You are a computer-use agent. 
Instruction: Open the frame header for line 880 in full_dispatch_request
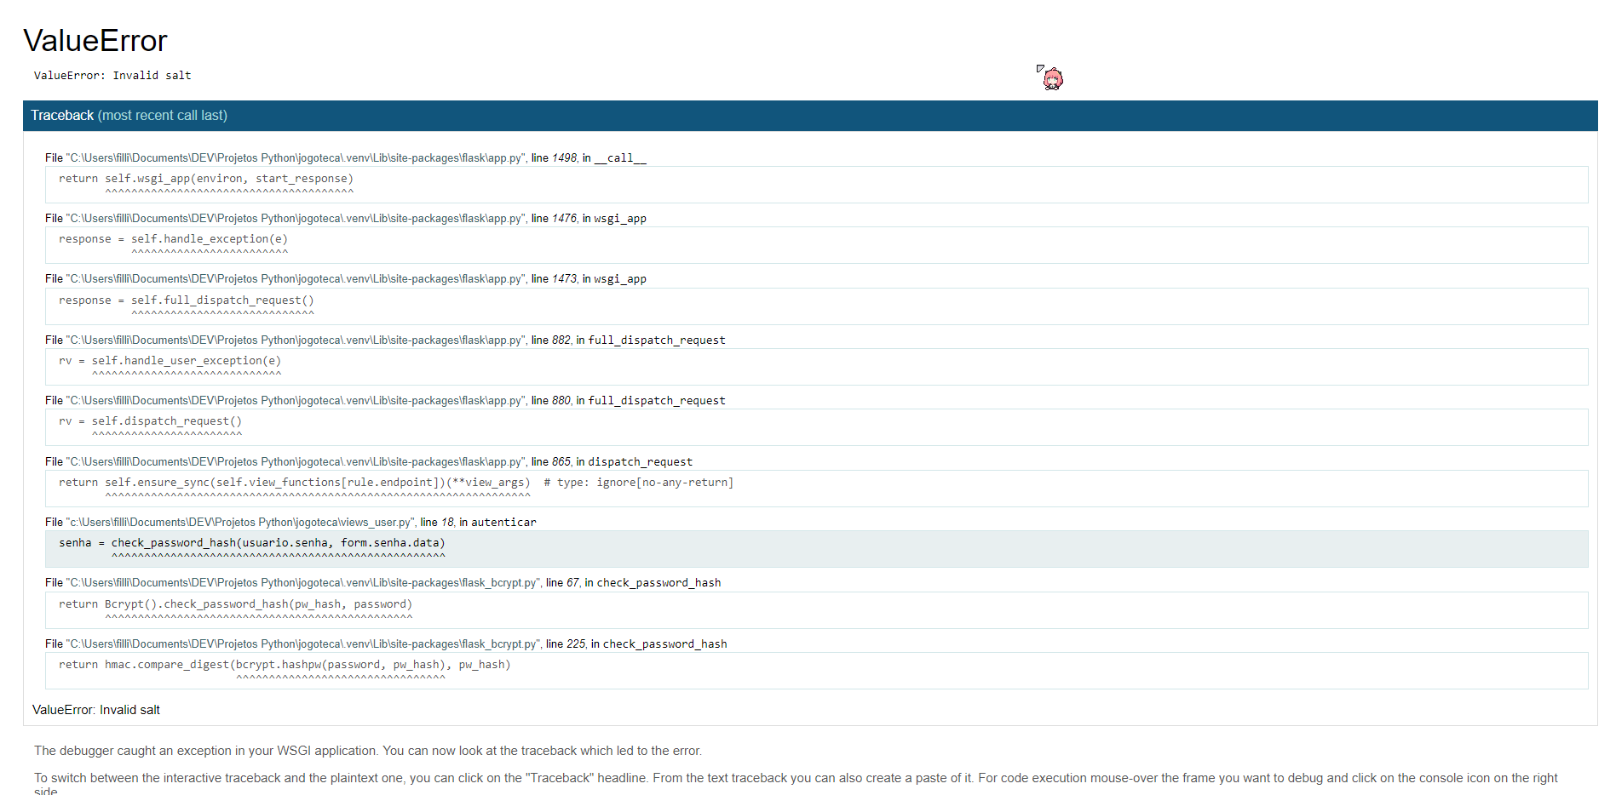(x=385, y=401)
